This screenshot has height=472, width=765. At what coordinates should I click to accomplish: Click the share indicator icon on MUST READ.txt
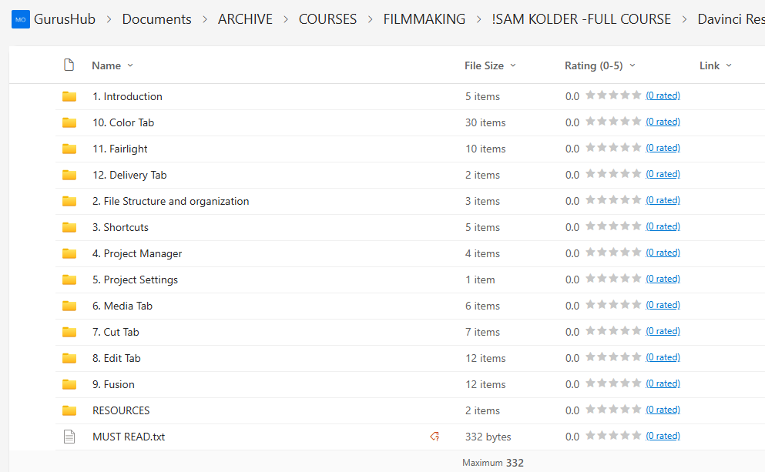pos(435,437)
